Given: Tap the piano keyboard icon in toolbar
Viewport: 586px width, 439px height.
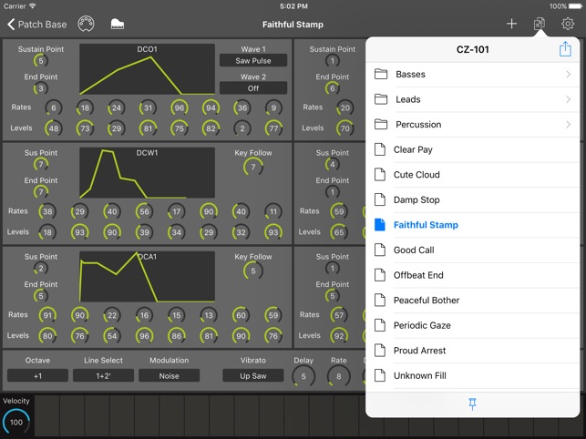Looking at the screenshot, I should point(118,24).
